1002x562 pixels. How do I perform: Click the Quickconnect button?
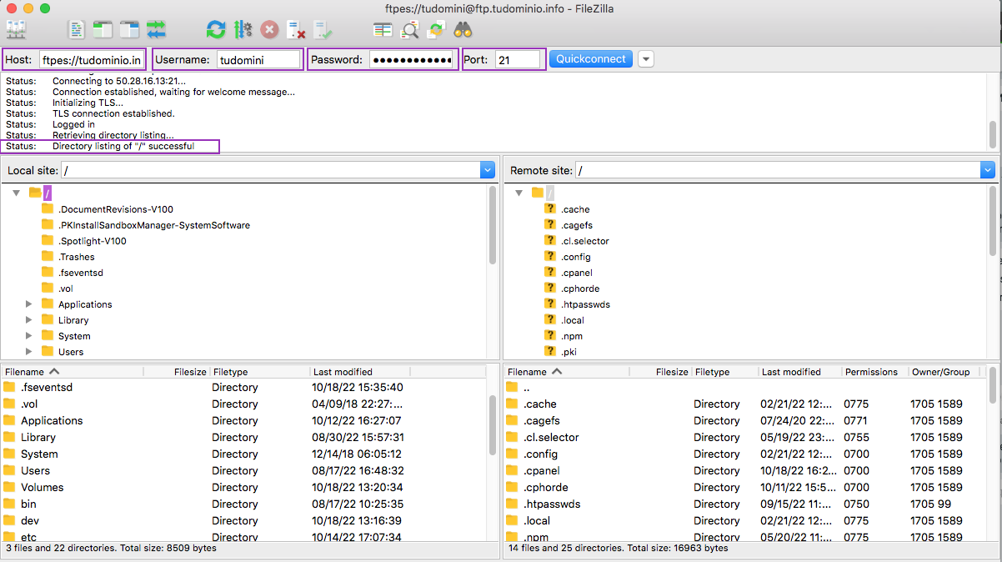click(x=591, y=59)
